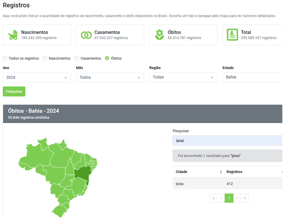Click the Registros column header
Viewport: 283px width, 218px height.
(x=234, y=172)
